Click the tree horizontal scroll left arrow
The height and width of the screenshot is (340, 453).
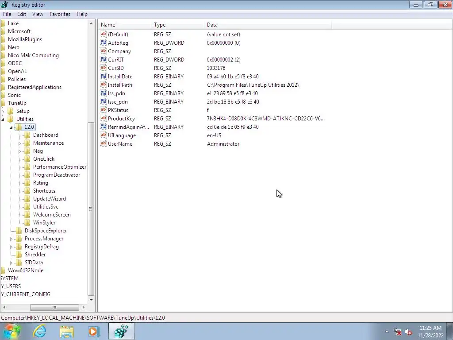pyautogui.click(x=4, y=307)
